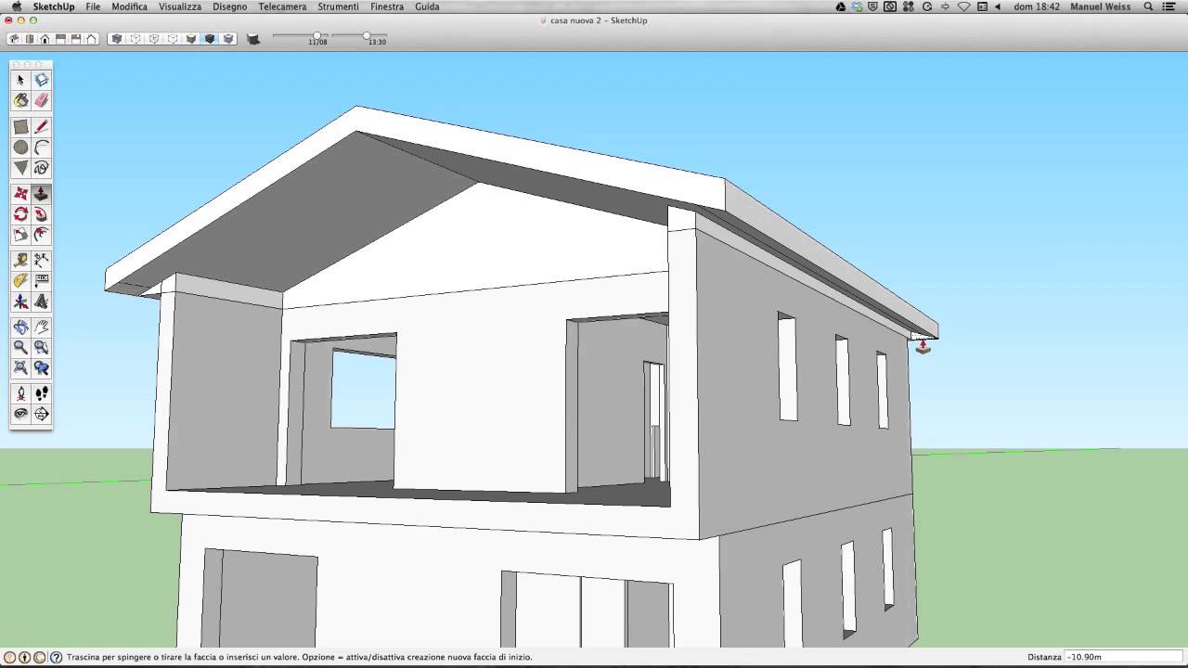1188x668 pixels.
Task: Select the Push/Pull tool
Action: [42, 194]
